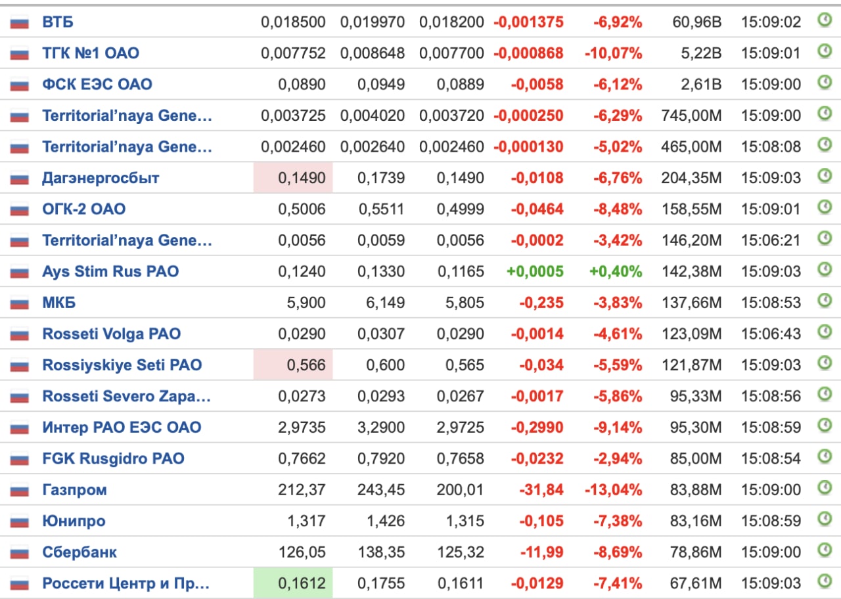
Task: Open the Rosseti Severo Zapa… link
Action: click(127, 396)
